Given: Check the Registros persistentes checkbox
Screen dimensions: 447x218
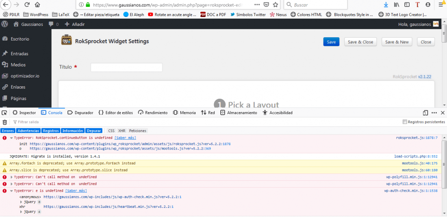Looking at the screenshot, I should (404, 122).
